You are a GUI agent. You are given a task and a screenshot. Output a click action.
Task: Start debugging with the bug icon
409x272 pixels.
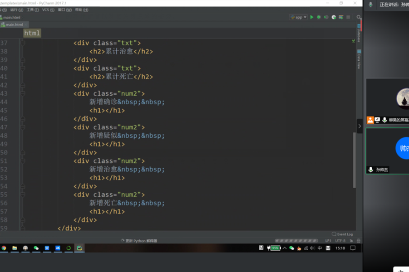(x=319, y=17)
